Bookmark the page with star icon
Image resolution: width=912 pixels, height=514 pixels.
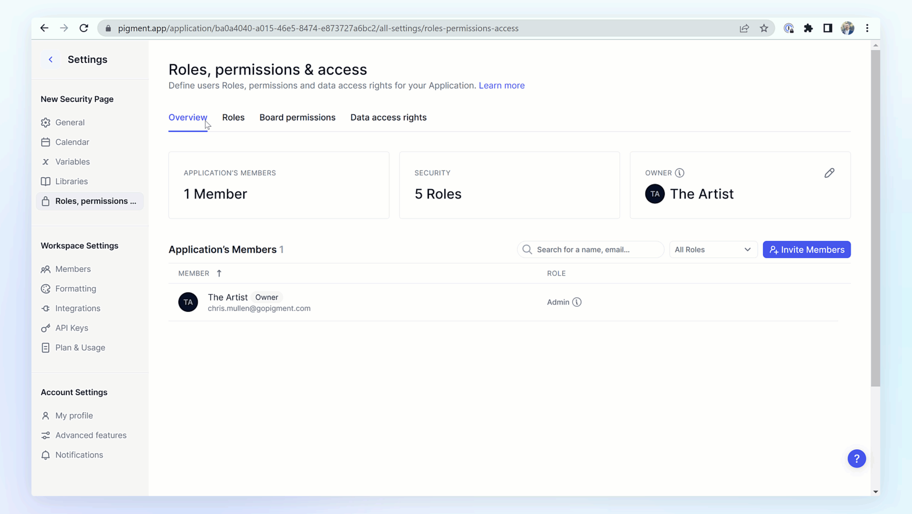coord(764,28)
